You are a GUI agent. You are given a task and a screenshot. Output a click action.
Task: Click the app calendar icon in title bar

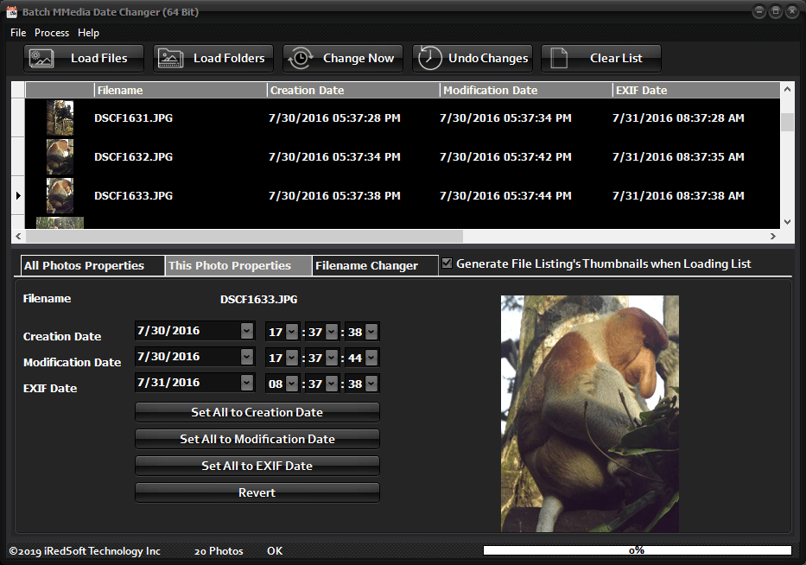point(11,12)
